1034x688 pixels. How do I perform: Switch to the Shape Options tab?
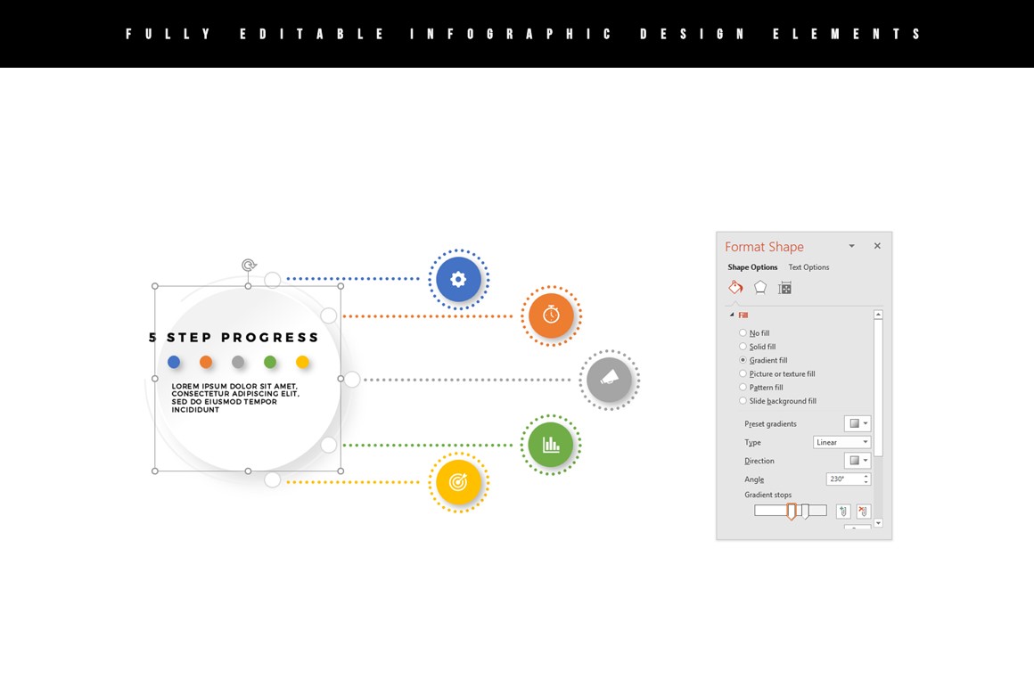[x=752, y=267]
